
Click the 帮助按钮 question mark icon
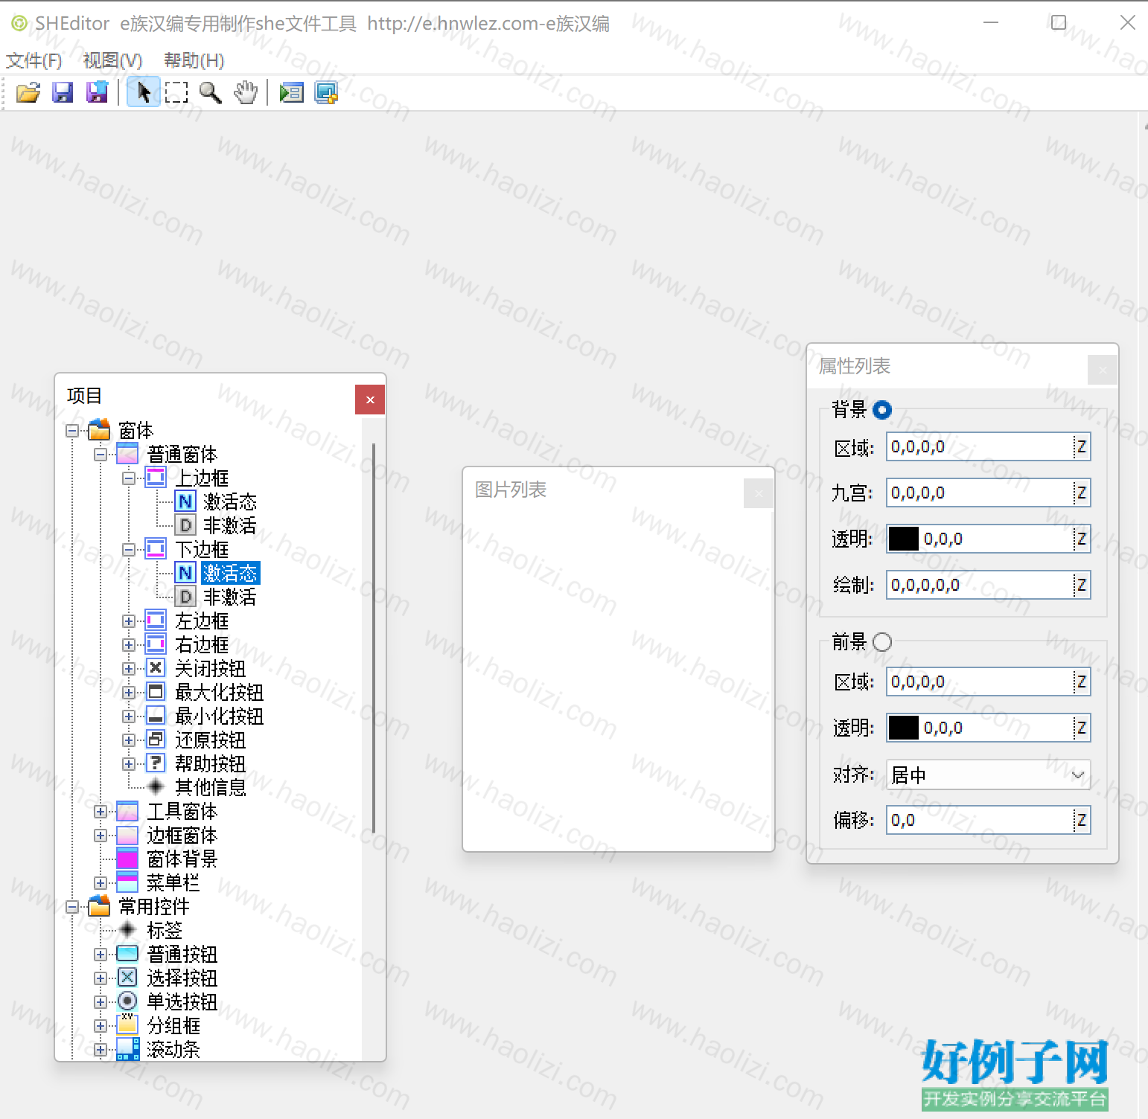pyautogui.click(x=156, y=763)
